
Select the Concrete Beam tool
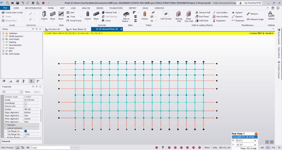pyautogui.click(x=96, y=15)
